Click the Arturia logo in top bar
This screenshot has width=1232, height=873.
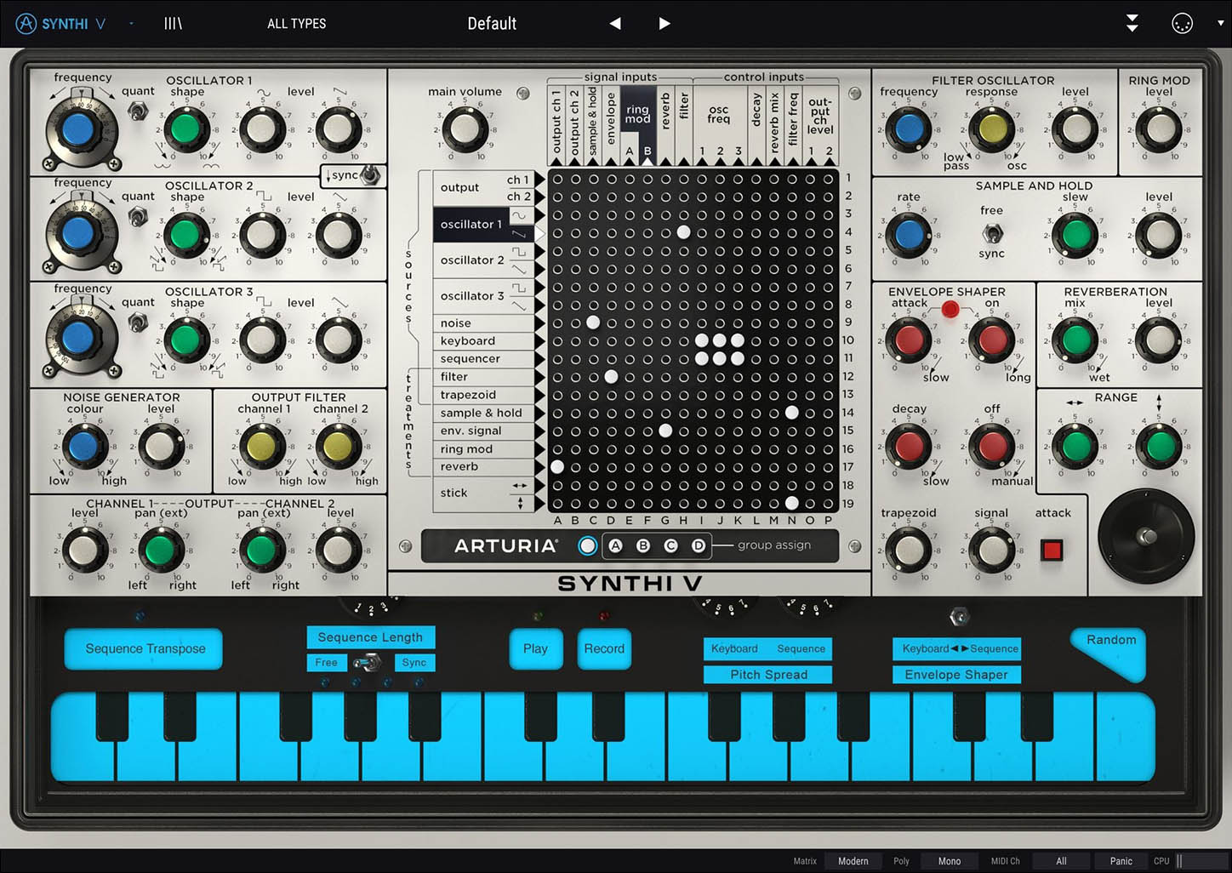26,23
